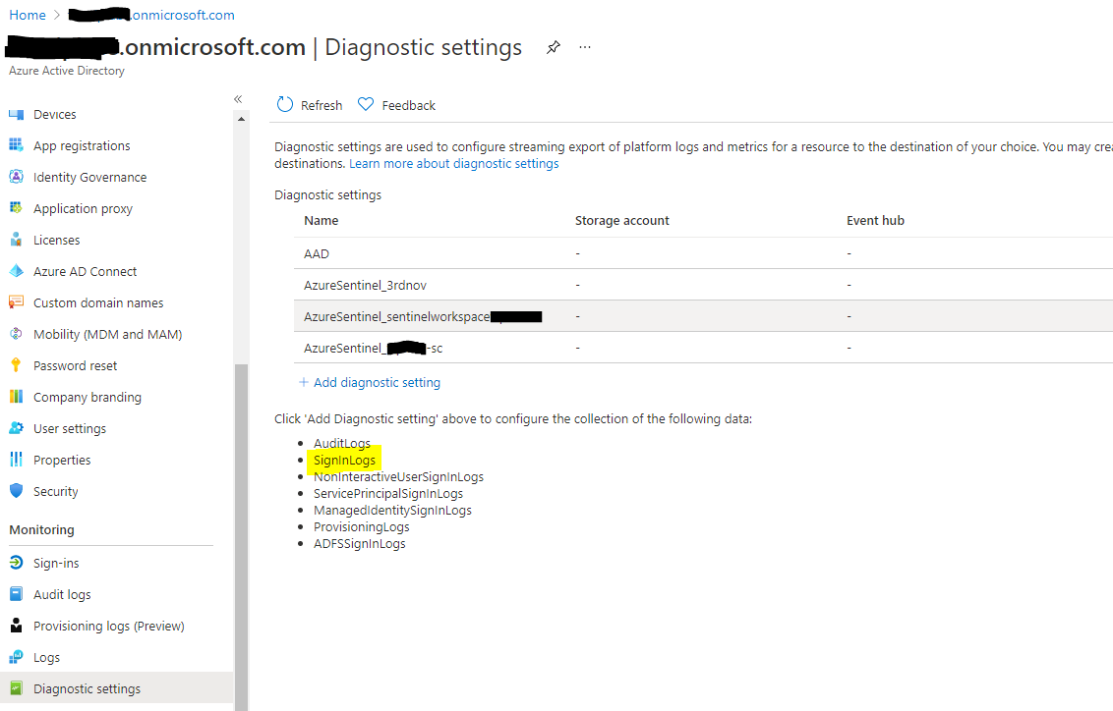This screenshot has width=1113, height=711.
Task: Click the Company branding icon
Action: click(16, 397)
